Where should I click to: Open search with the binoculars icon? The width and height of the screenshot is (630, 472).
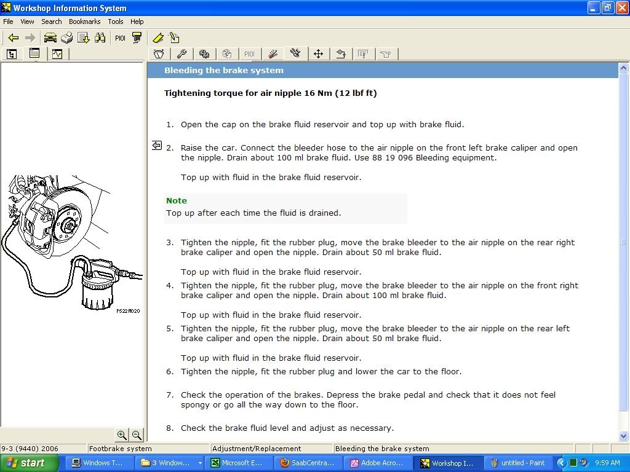[100, 38]
